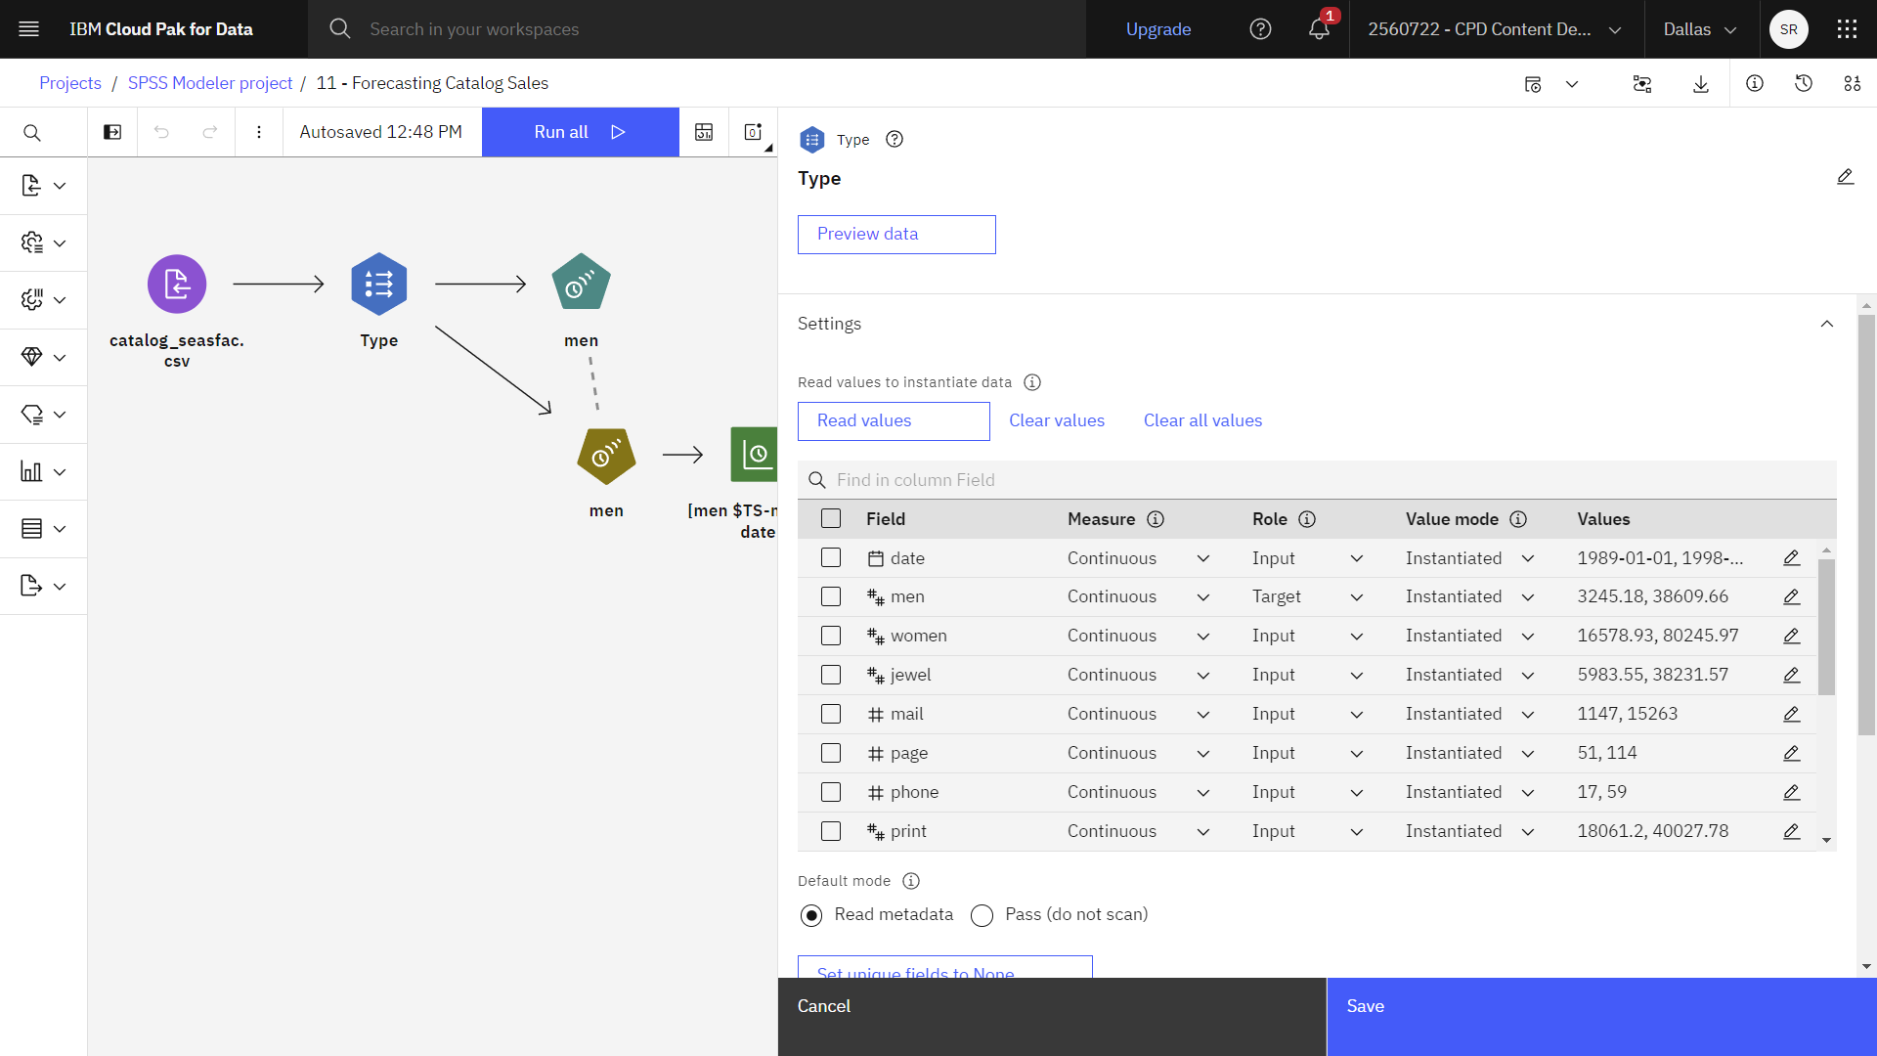
Task: Select Pass (do not scan) radio option
Action: (x=982, y=915)
